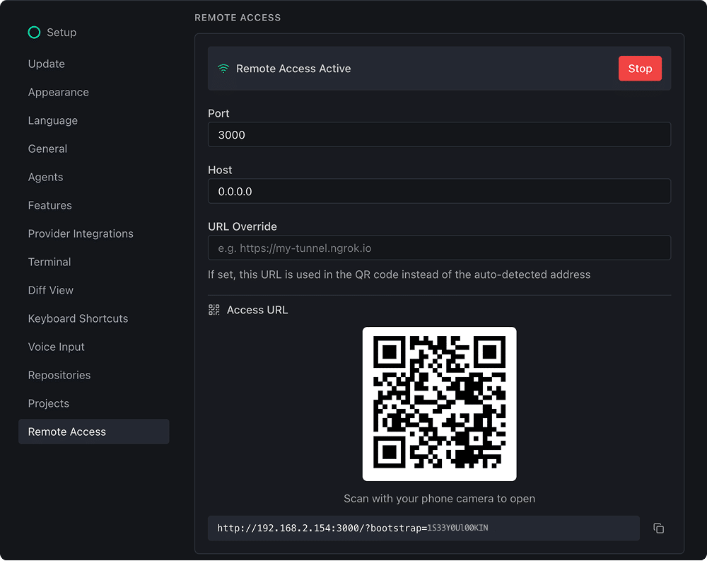This screenshot has width=707, height=561.
Task: Click the Host input field showing 0.0.0.0
Action: click(x=439, y=192)
